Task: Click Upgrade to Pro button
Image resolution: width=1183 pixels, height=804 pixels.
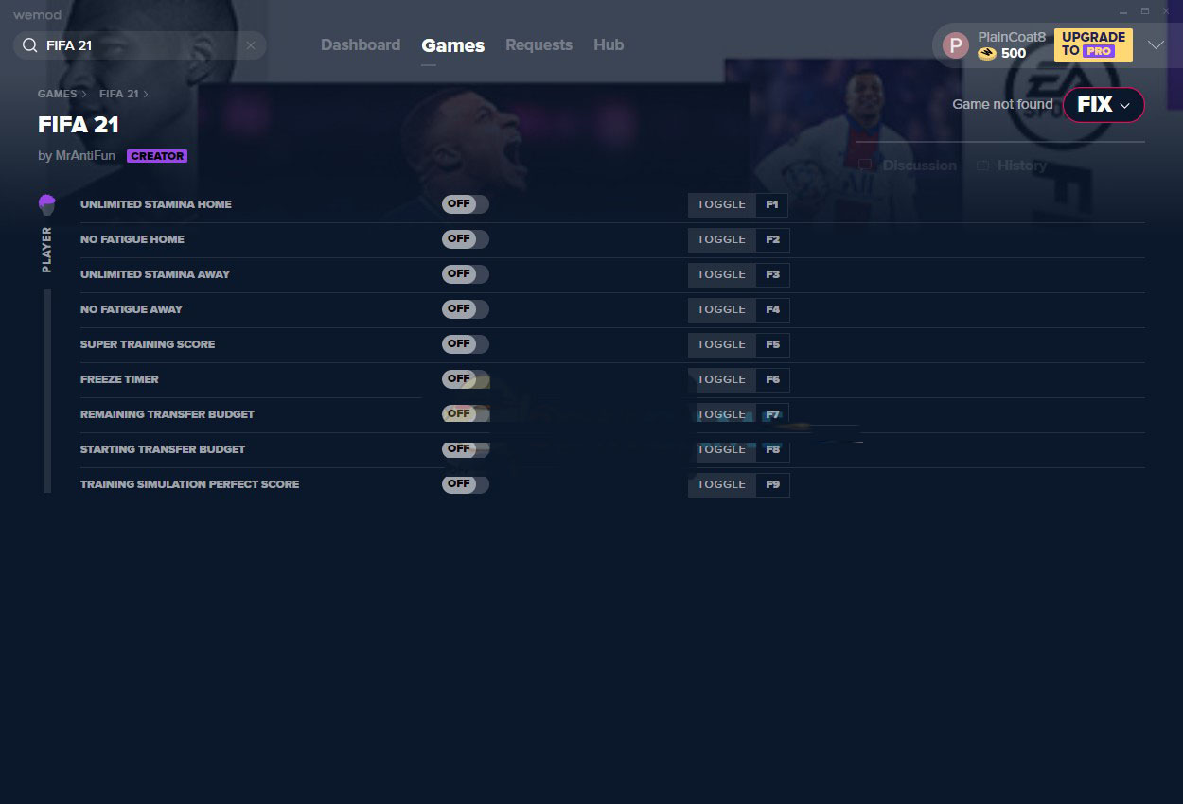Action: [x=1093, y=44]
